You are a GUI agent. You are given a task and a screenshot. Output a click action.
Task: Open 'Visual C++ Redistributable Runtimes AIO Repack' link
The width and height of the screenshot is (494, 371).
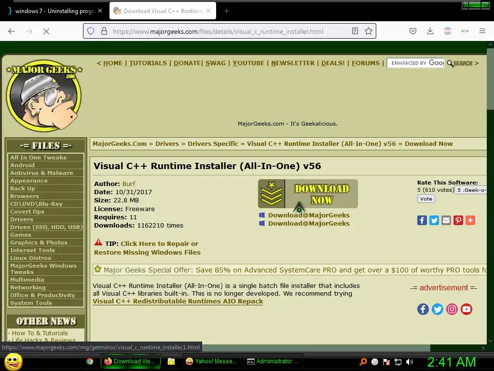pyautogui.click(x=178, y=301)
